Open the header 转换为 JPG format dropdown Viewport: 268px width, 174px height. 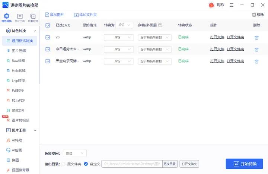(124, 25)
